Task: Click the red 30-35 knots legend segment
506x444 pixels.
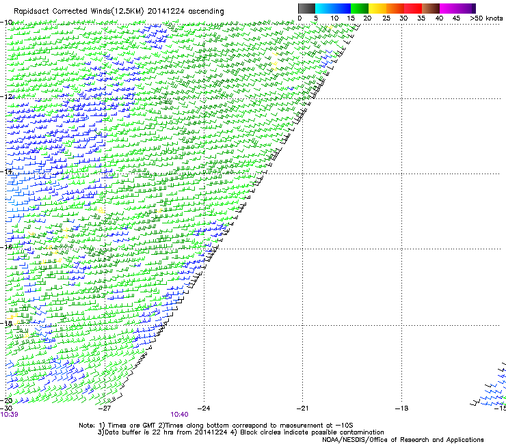Action: (x=413, y=8)
